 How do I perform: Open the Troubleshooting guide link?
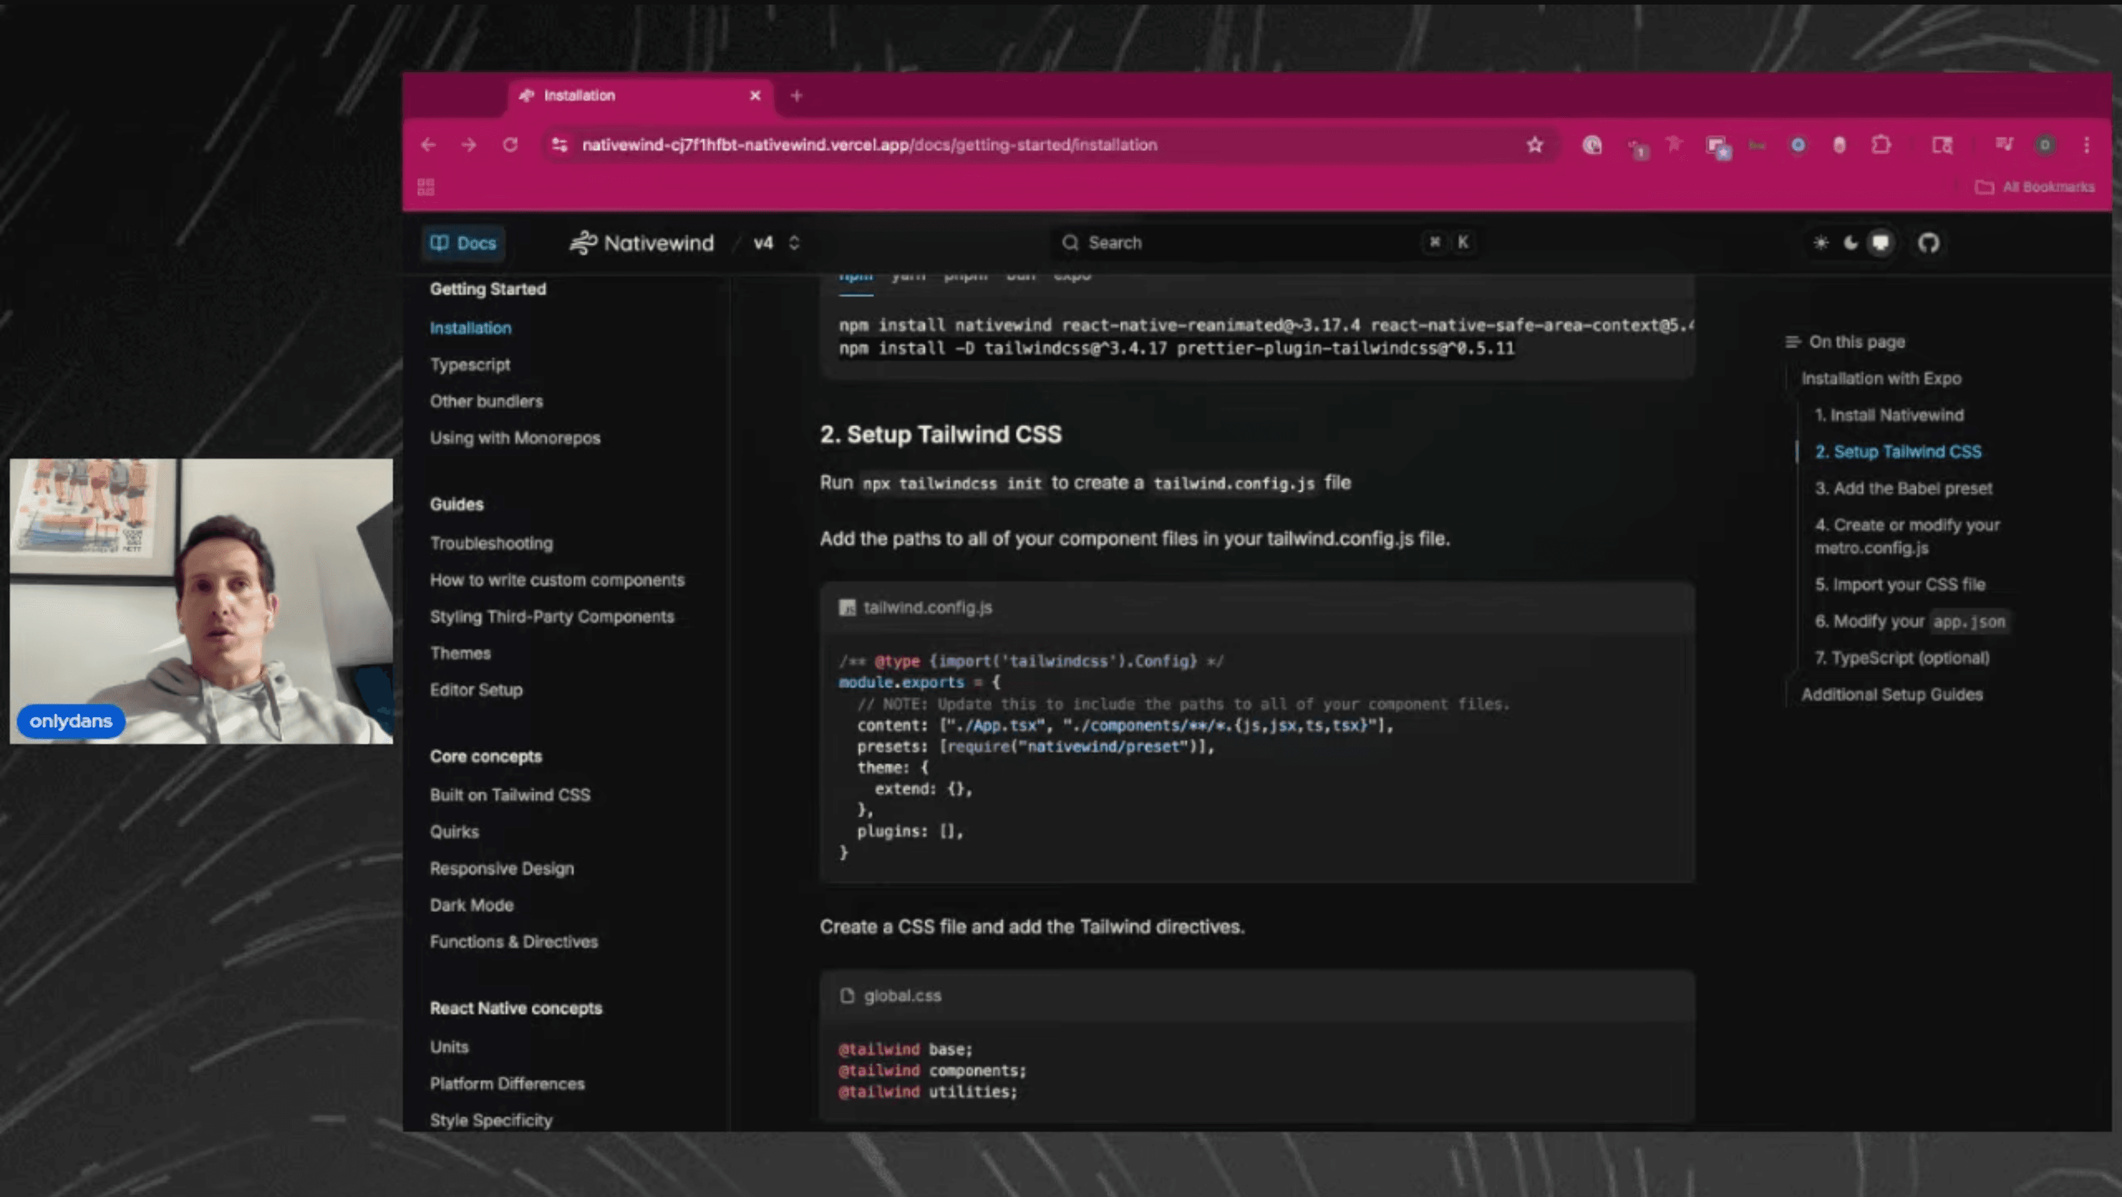coord(491,543)
